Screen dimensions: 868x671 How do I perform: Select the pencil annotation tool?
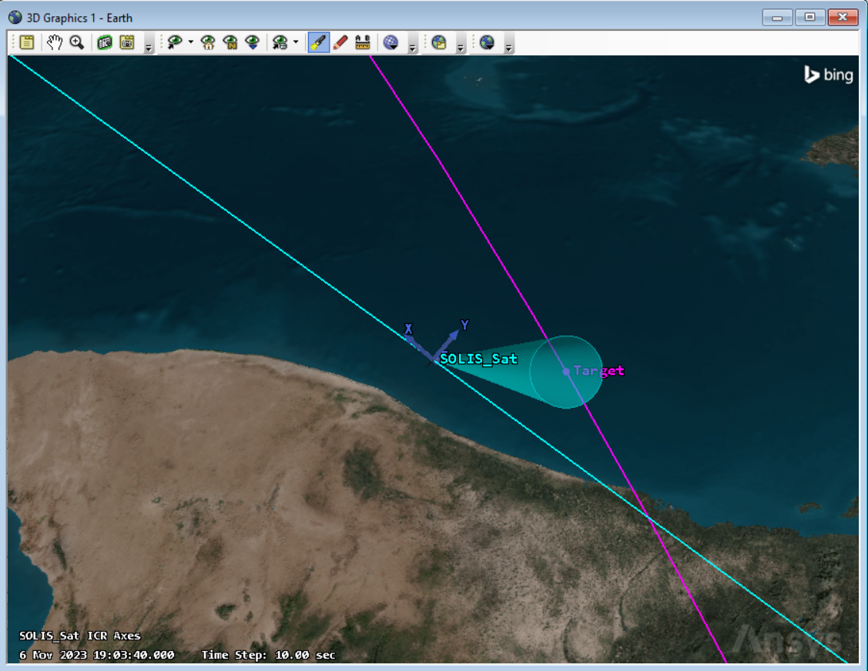tap(340, 42)
